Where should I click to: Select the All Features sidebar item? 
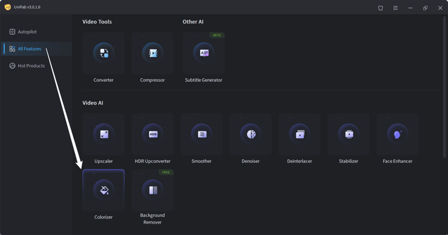pos(36,48)
